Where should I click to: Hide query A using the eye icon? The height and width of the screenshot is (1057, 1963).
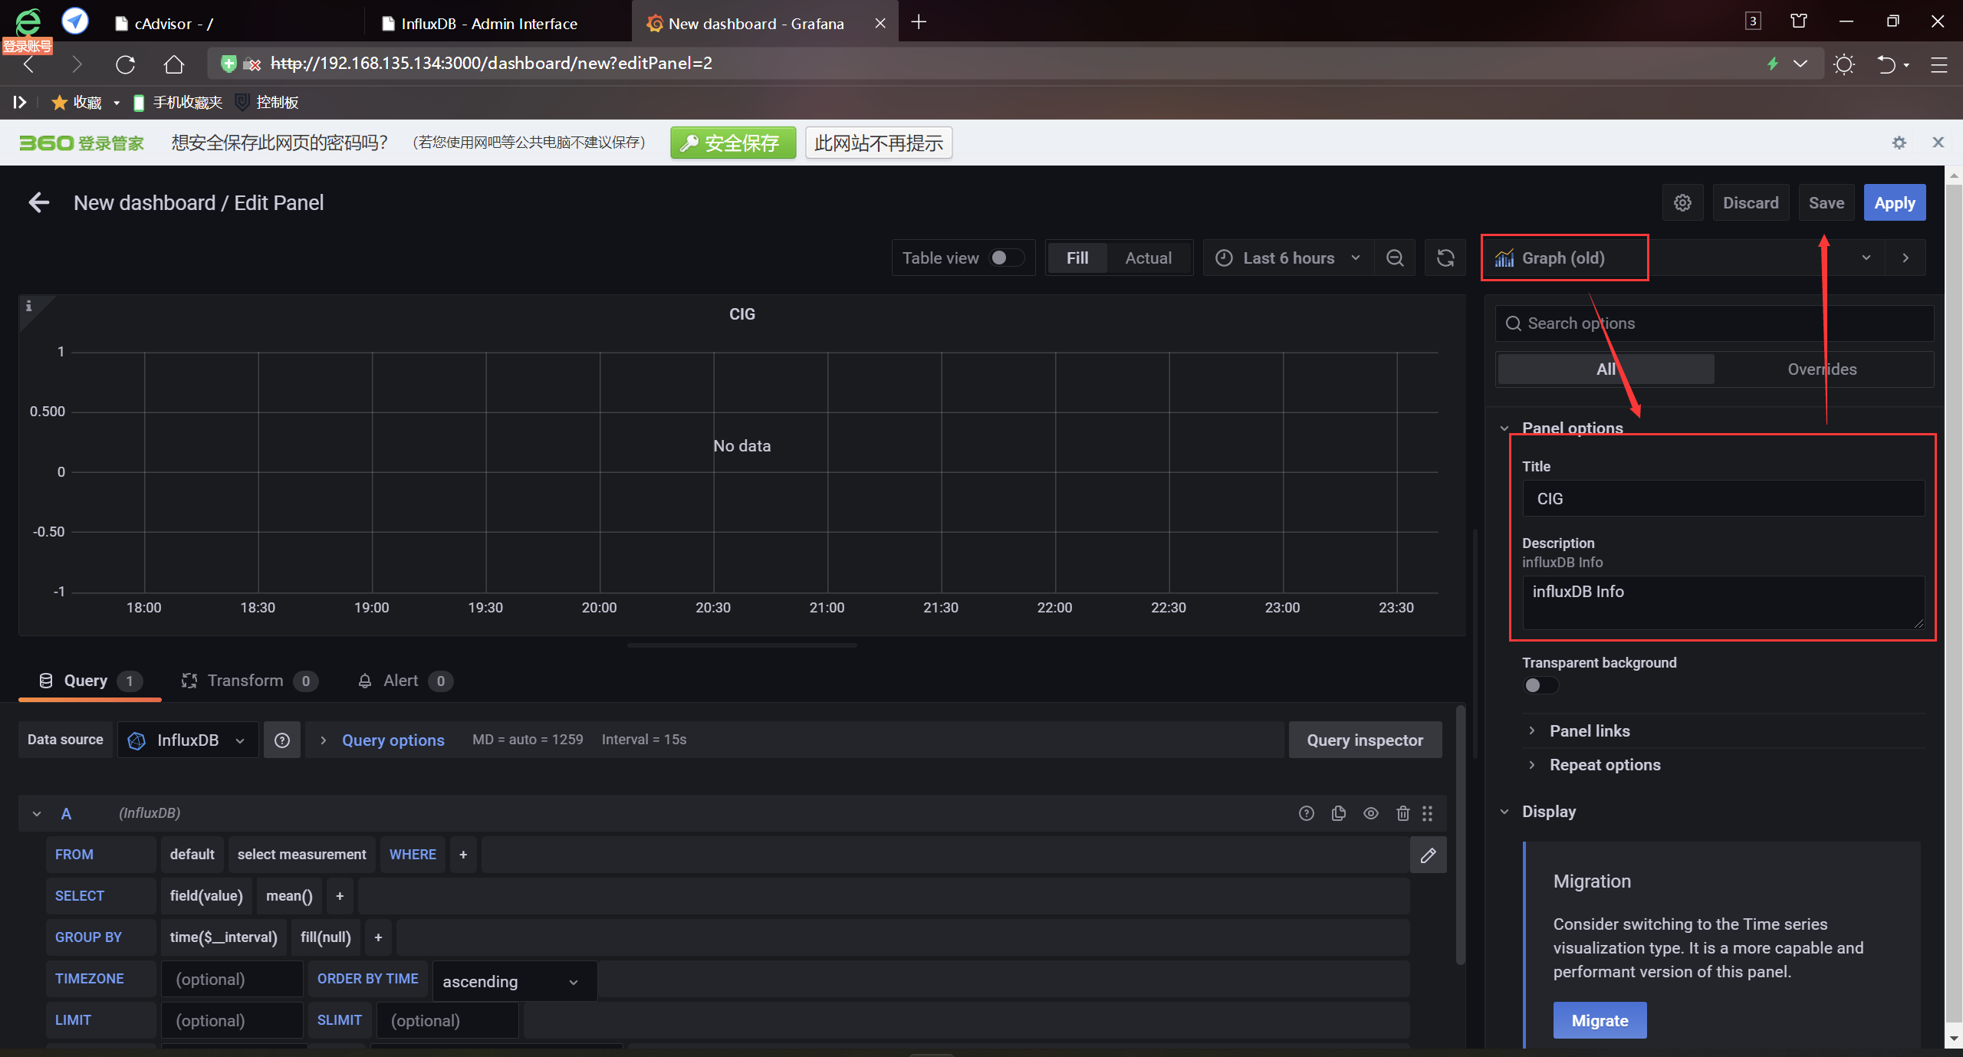click(x=1370, y=813)
